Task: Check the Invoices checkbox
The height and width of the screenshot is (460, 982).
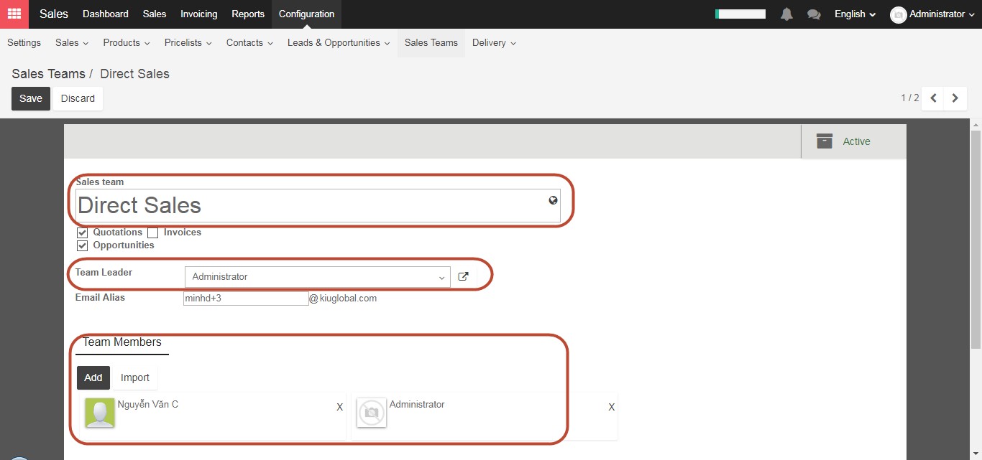Action: (152, 233)
